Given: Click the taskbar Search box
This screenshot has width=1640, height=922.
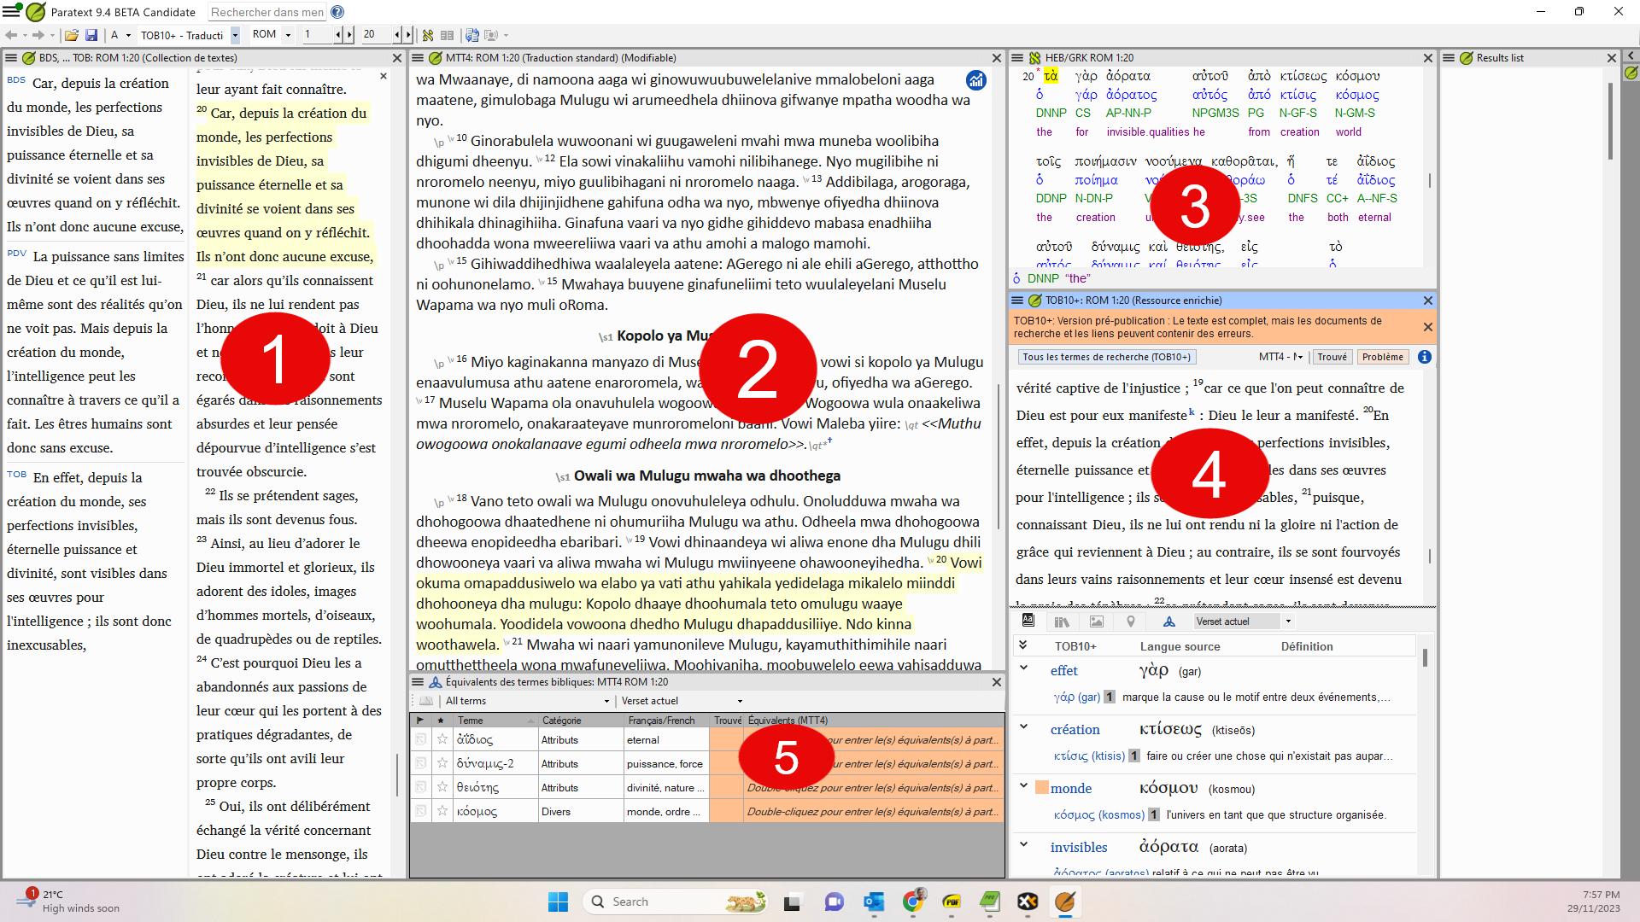Looking at the screenshot, I should click(x=675, y=902).
